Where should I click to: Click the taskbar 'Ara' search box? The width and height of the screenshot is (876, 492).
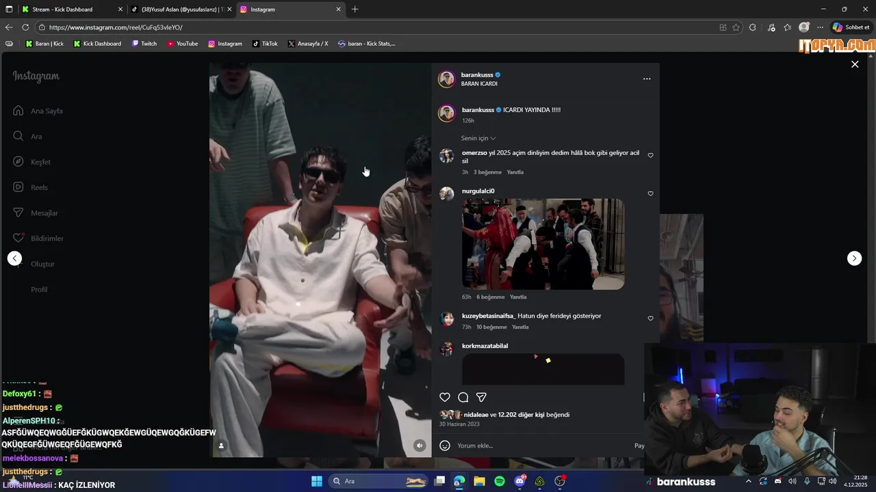tap(379, 481)
